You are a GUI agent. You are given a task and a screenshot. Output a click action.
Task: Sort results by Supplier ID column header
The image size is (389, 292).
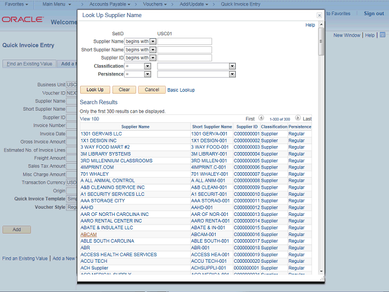click(x=247, y=127)
